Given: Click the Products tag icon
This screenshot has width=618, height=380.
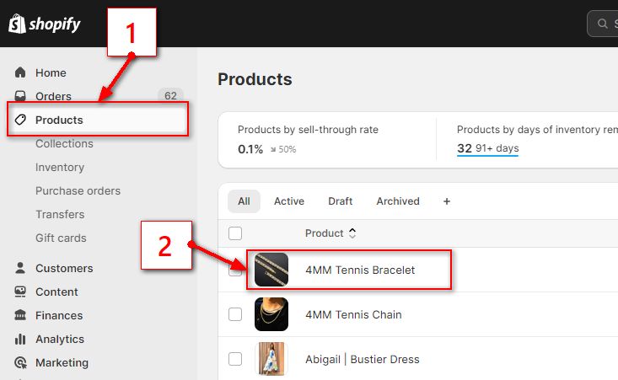Looking at the screenshot, I should [x=20, y=120].
